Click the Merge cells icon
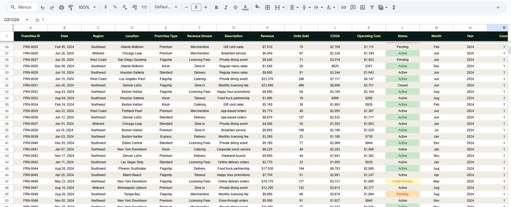This screenshot has height=207, width=511. (x=277, y=7)
